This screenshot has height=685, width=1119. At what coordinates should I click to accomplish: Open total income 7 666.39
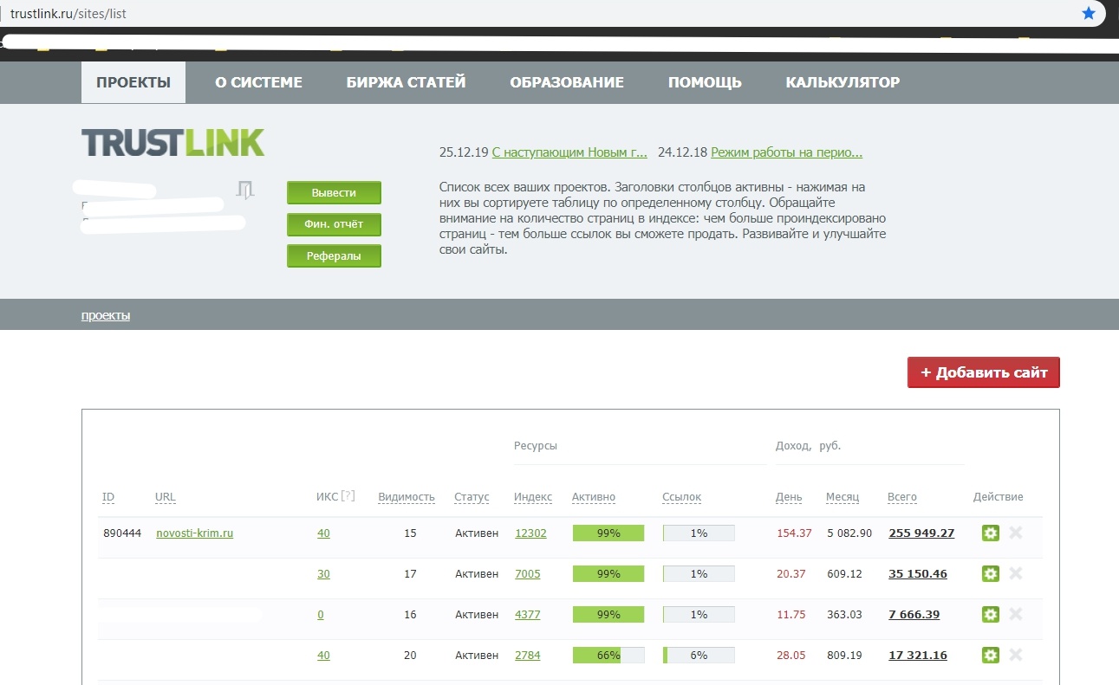[914, 614]
